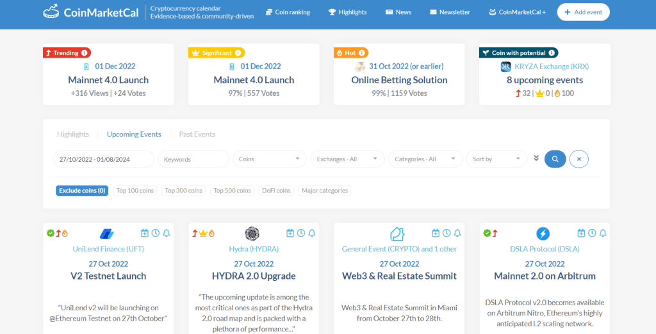The image size is (656, 334).
Task: Open the date range picker field
Action: [x=104, y=159]
